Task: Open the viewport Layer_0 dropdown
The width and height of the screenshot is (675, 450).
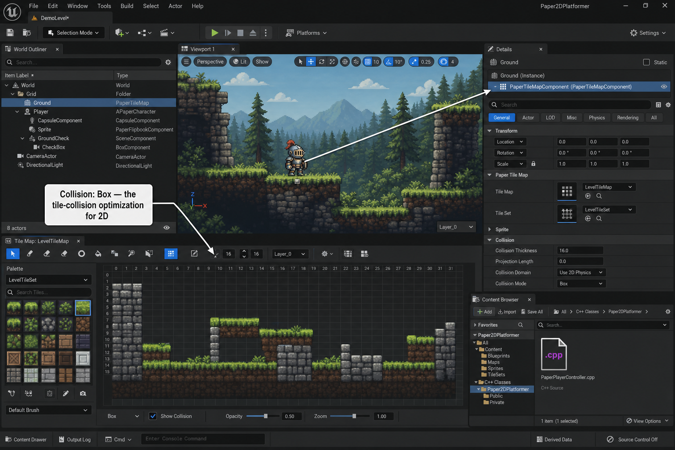Action: coord(456,227)
